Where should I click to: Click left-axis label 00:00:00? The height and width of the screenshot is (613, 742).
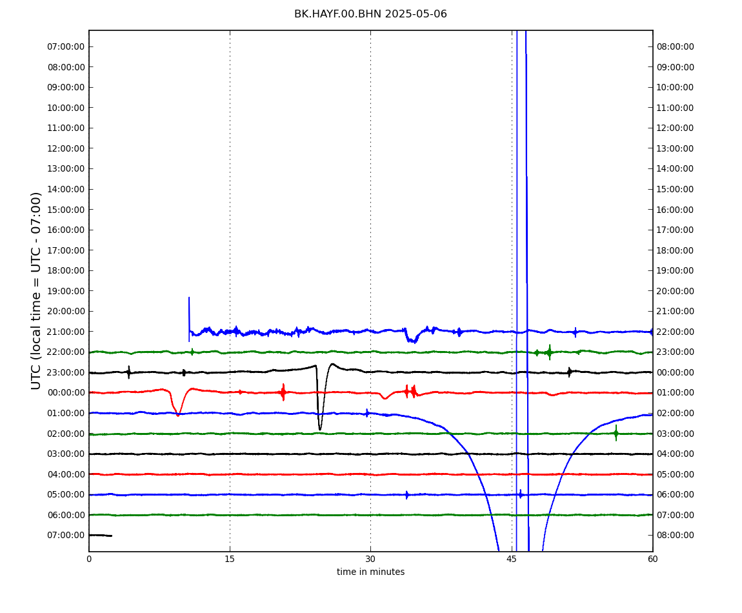(66, 393)
